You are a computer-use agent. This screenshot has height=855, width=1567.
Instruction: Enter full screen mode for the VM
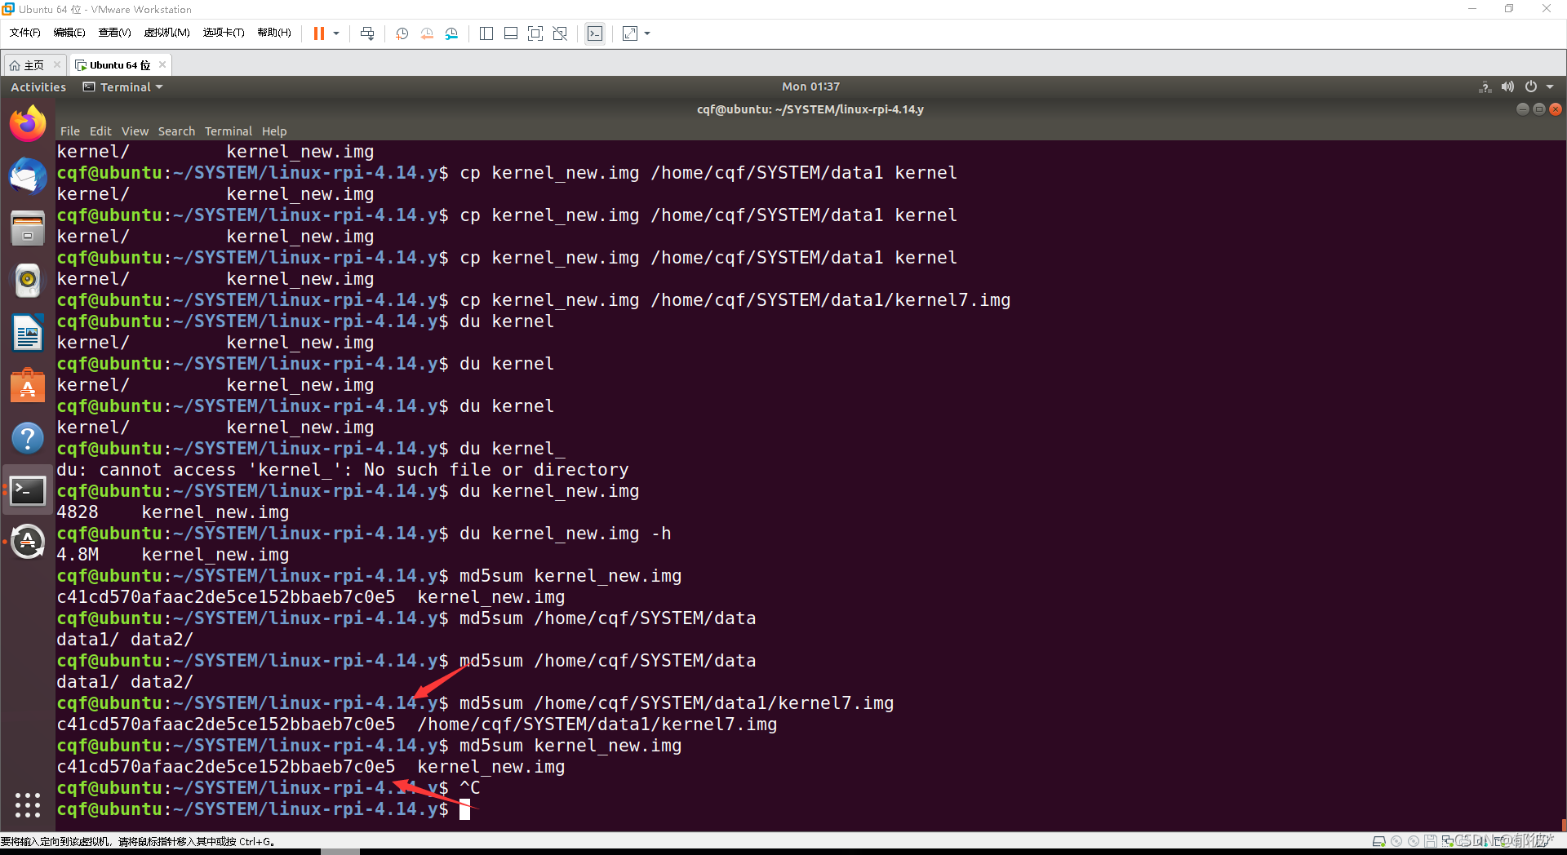click(x=535, y=33)
